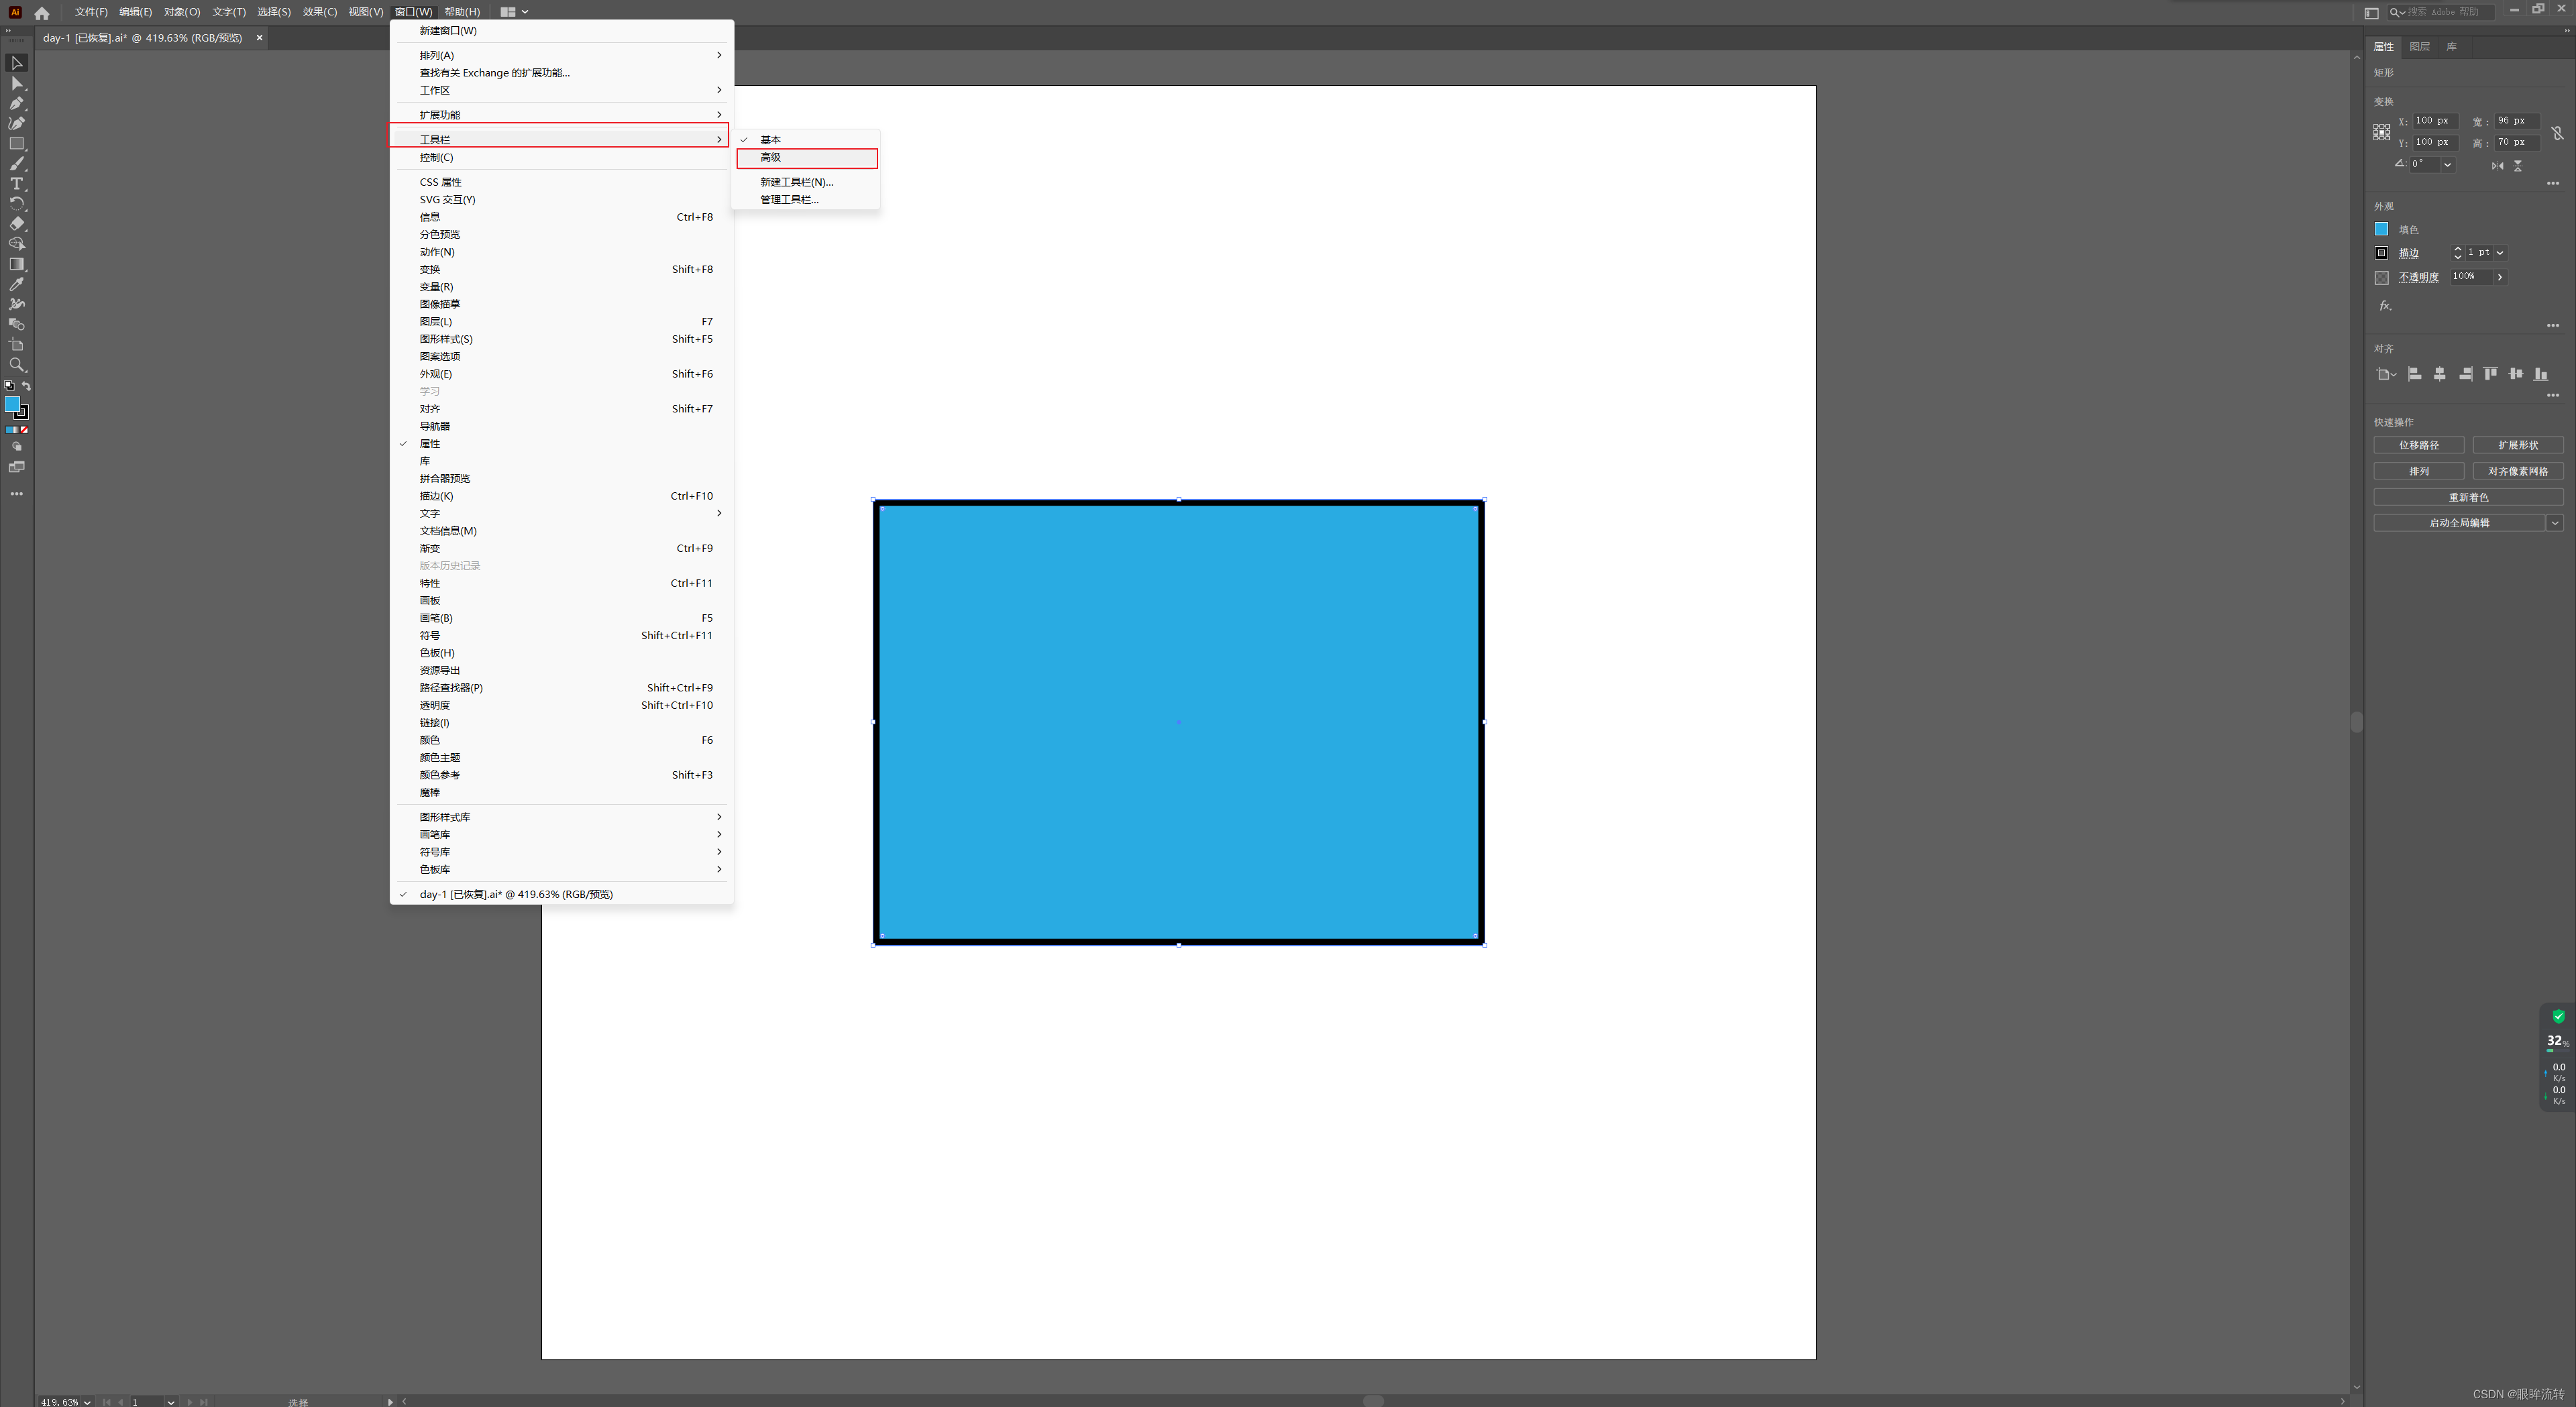Viewport: 2576px width, 1407px height.
Task: Click horizontal align center icon
Action: click(x=2439, y=374)
